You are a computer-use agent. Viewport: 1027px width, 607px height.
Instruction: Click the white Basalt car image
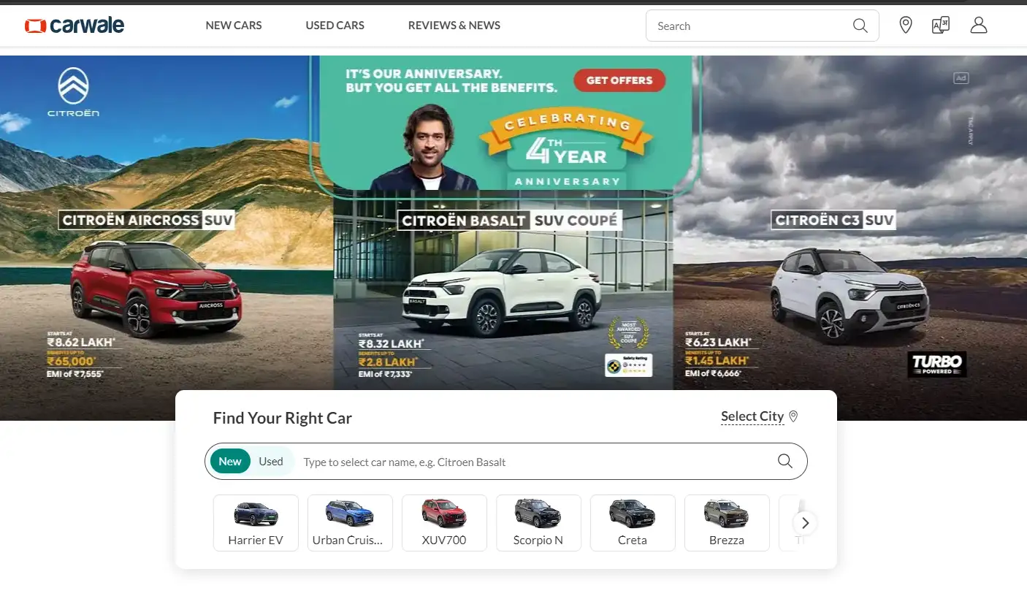pyautogui.click(x=502, y=292)
